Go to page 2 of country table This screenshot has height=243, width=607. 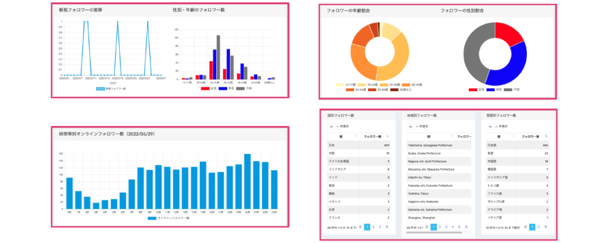point(373,227)
